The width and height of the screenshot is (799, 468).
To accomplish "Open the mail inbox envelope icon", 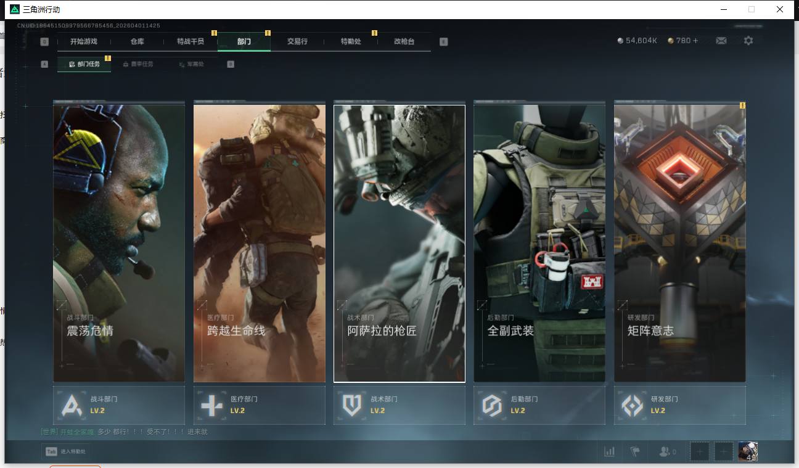I will tap(721, 41).
